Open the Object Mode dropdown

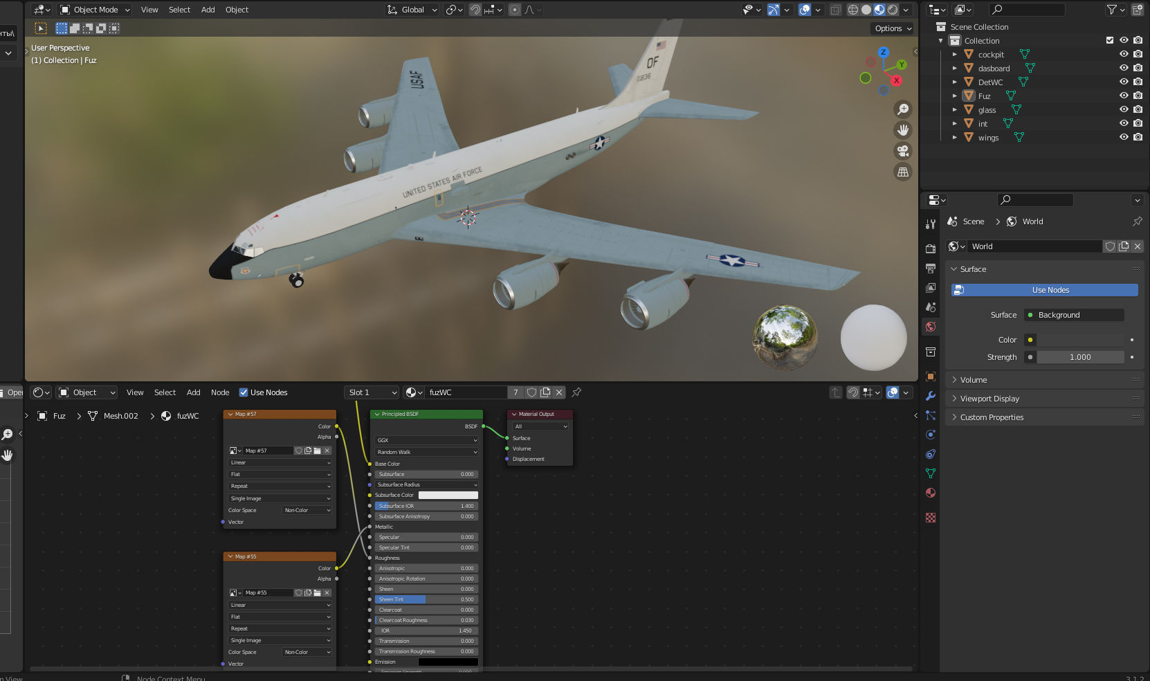tap(95, 10)
